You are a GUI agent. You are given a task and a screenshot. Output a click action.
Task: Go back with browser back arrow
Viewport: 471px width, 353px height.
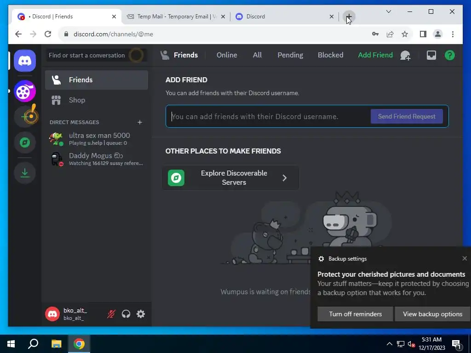click(18, 34)
